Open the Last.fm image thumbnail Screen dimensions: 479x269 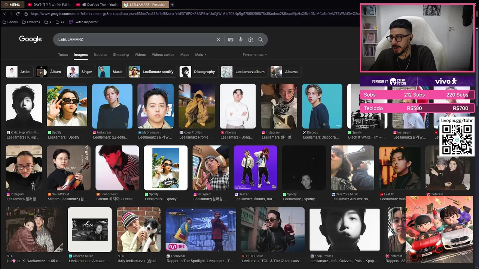point(400,168)
